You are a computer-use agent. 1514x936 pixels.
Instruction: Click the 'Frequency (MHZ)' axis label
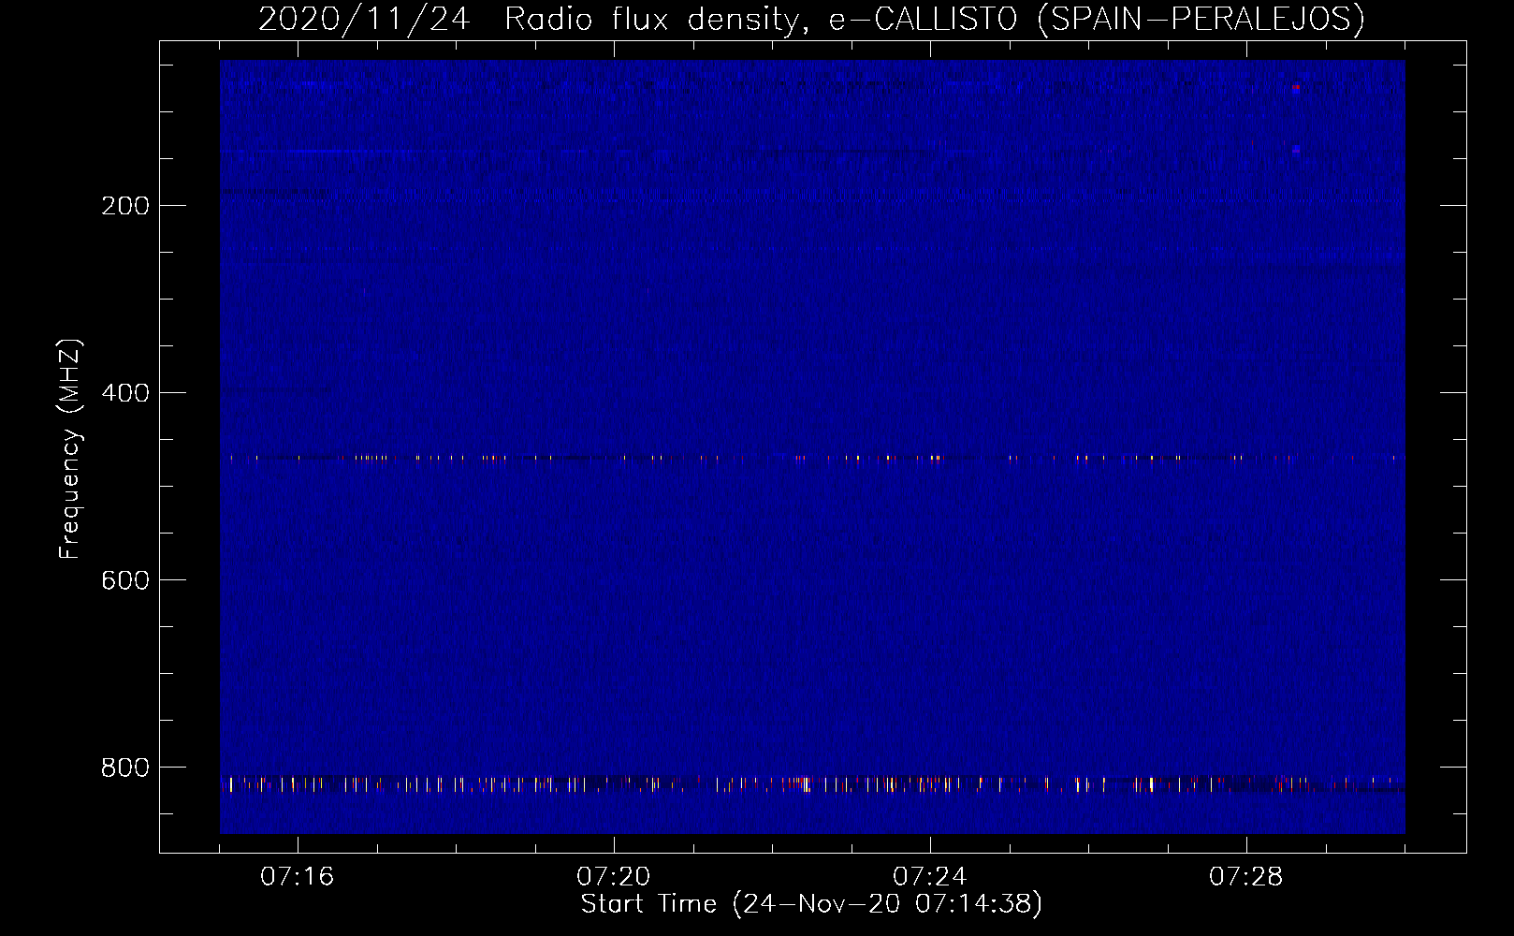70,449
